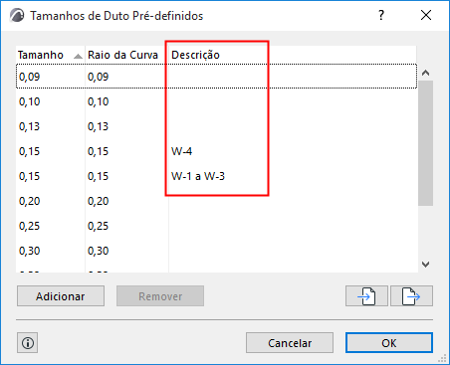This screenshot has width=450, height=365.
Task: Select the row described W-4
Action: (216, 151)
